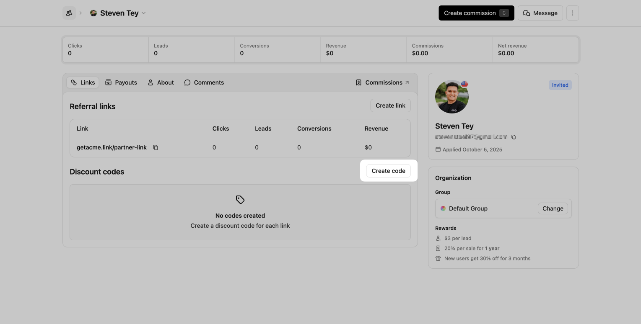The height and width of the screenshot is (324, 641).
Task: Click the Create code button
Action: point(388,171)
